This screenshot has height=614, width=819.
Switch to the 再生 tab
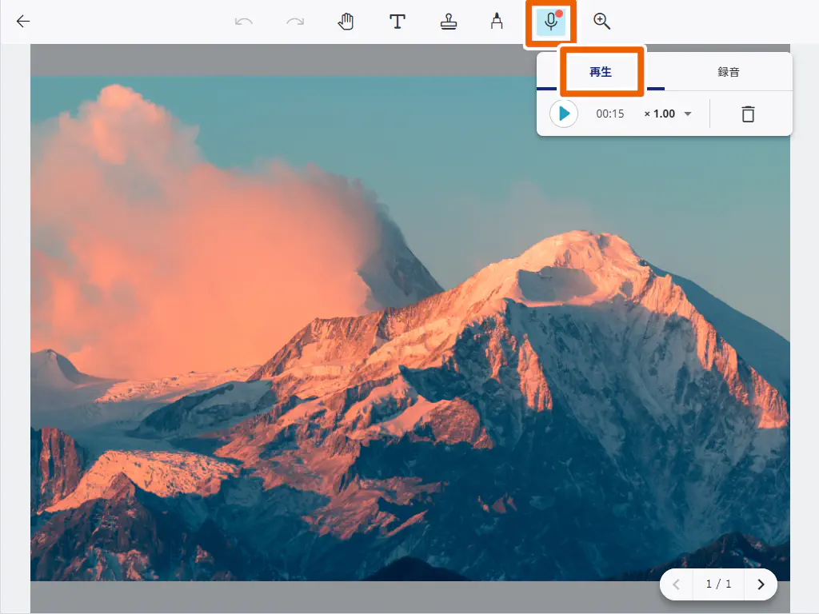click(601, 72)
